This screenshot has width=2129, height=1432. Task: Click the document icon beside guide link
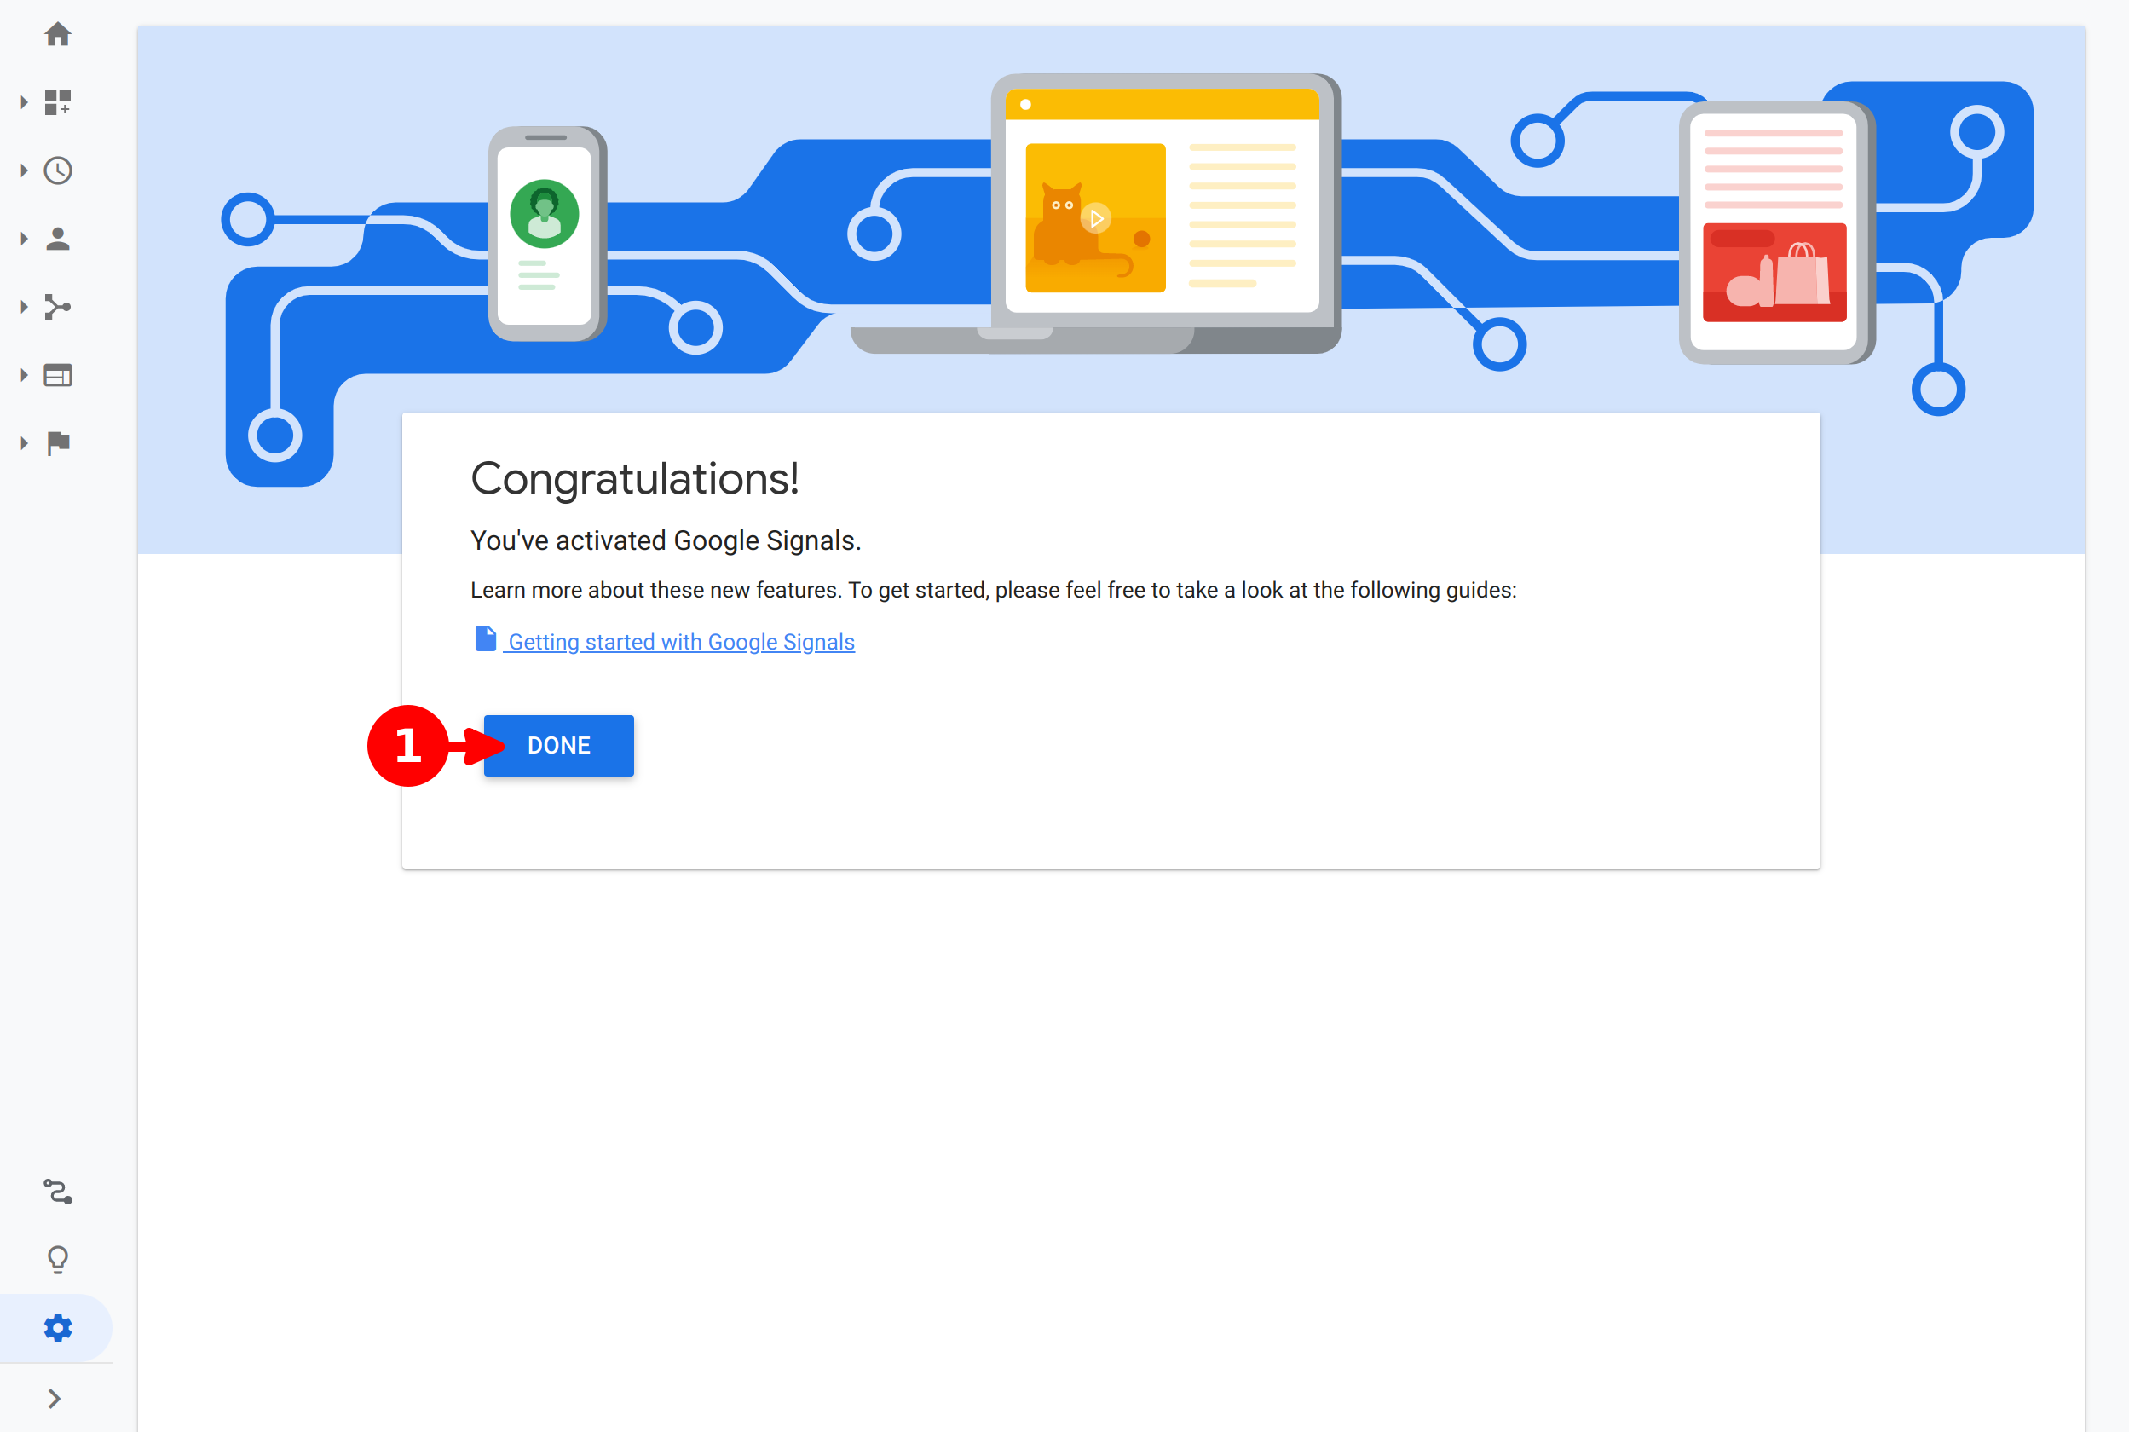pyautogui.click(x=486, y=638)
